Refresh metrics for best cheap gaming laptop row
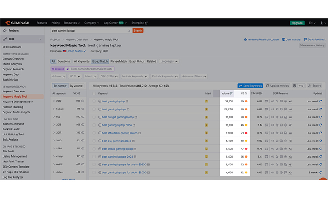 (x=321, y=149)
